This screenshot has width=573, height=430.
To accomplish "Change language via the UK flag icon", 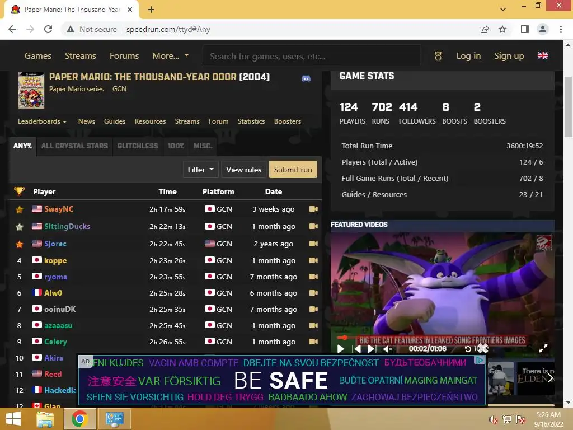I will (543, 55).
